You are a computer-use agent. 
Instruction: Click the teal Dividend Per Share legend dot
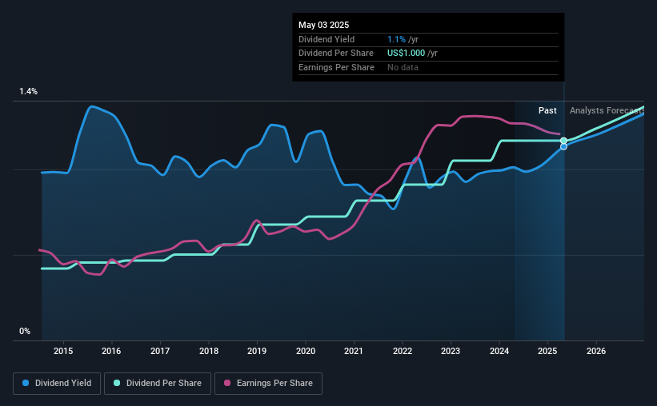point(117,383)
